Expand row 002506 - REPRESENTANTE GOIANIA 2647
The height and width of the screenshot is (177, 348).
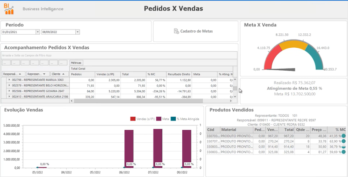tap(9, 91)
